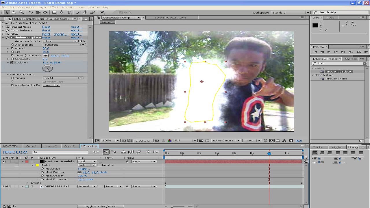Enable Frame Blending for timeline
Image resolution: width=370 pixels, height=208 pixels.
pyautogui.click(x=131, y=152)
